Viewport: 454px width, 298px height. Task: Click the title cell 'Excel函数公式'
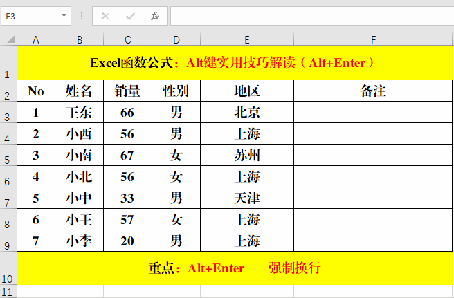point(235,63)
